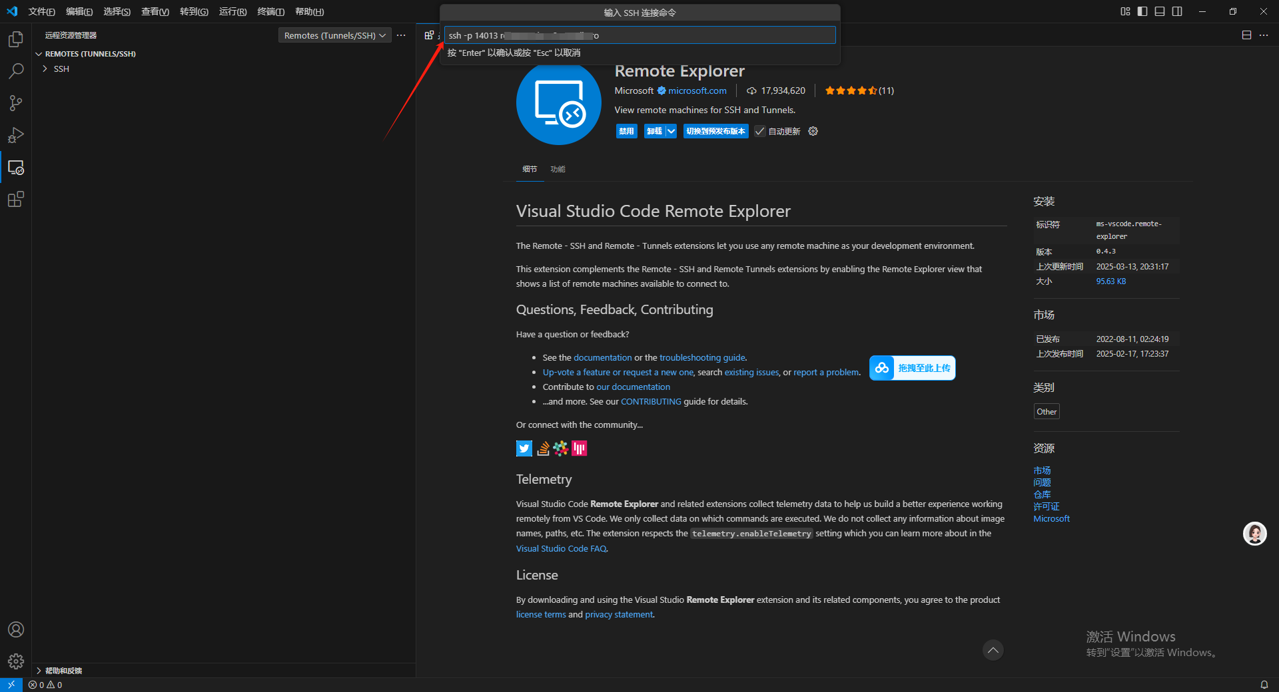Click the Stack Overflow community icon
This screenshot has width=1279, height=692.
point(543,448)
